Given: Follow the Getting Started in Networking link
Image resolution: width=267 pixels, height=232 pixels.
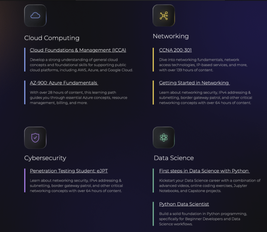Looking at the screenshot, I should pos(194,83).
